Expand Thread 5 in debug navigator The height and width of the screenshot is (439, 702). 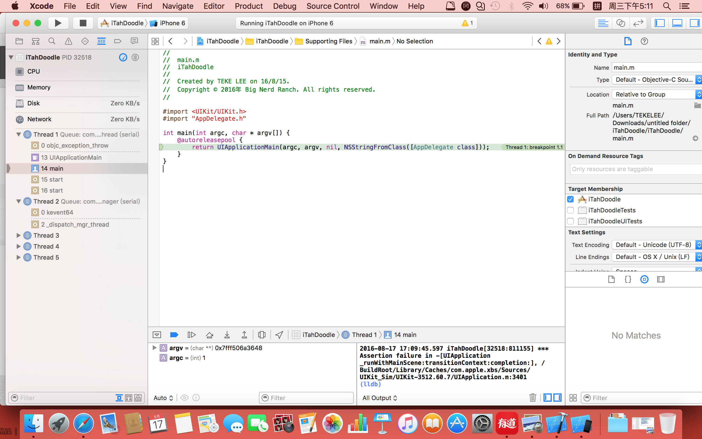[x=19, y=257]
